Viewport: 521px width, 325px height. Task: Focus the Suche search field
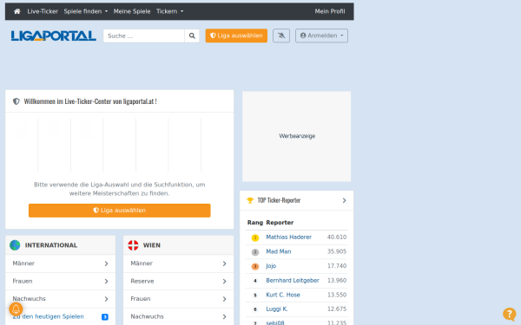[x=144, y=36]
